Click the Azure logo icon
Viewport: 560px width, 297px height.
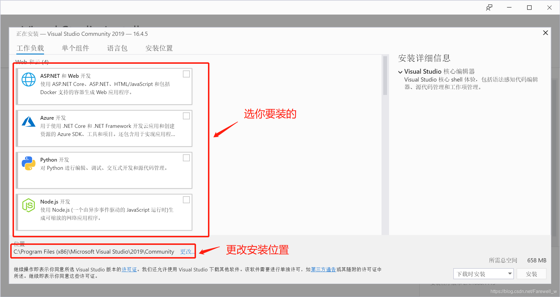click(x=29, y=121)
